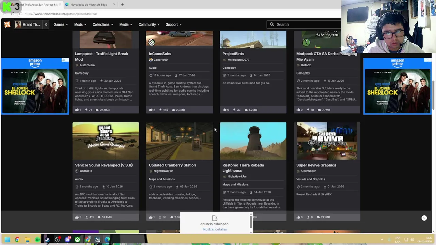Open a new browser tab

[122, 5]
